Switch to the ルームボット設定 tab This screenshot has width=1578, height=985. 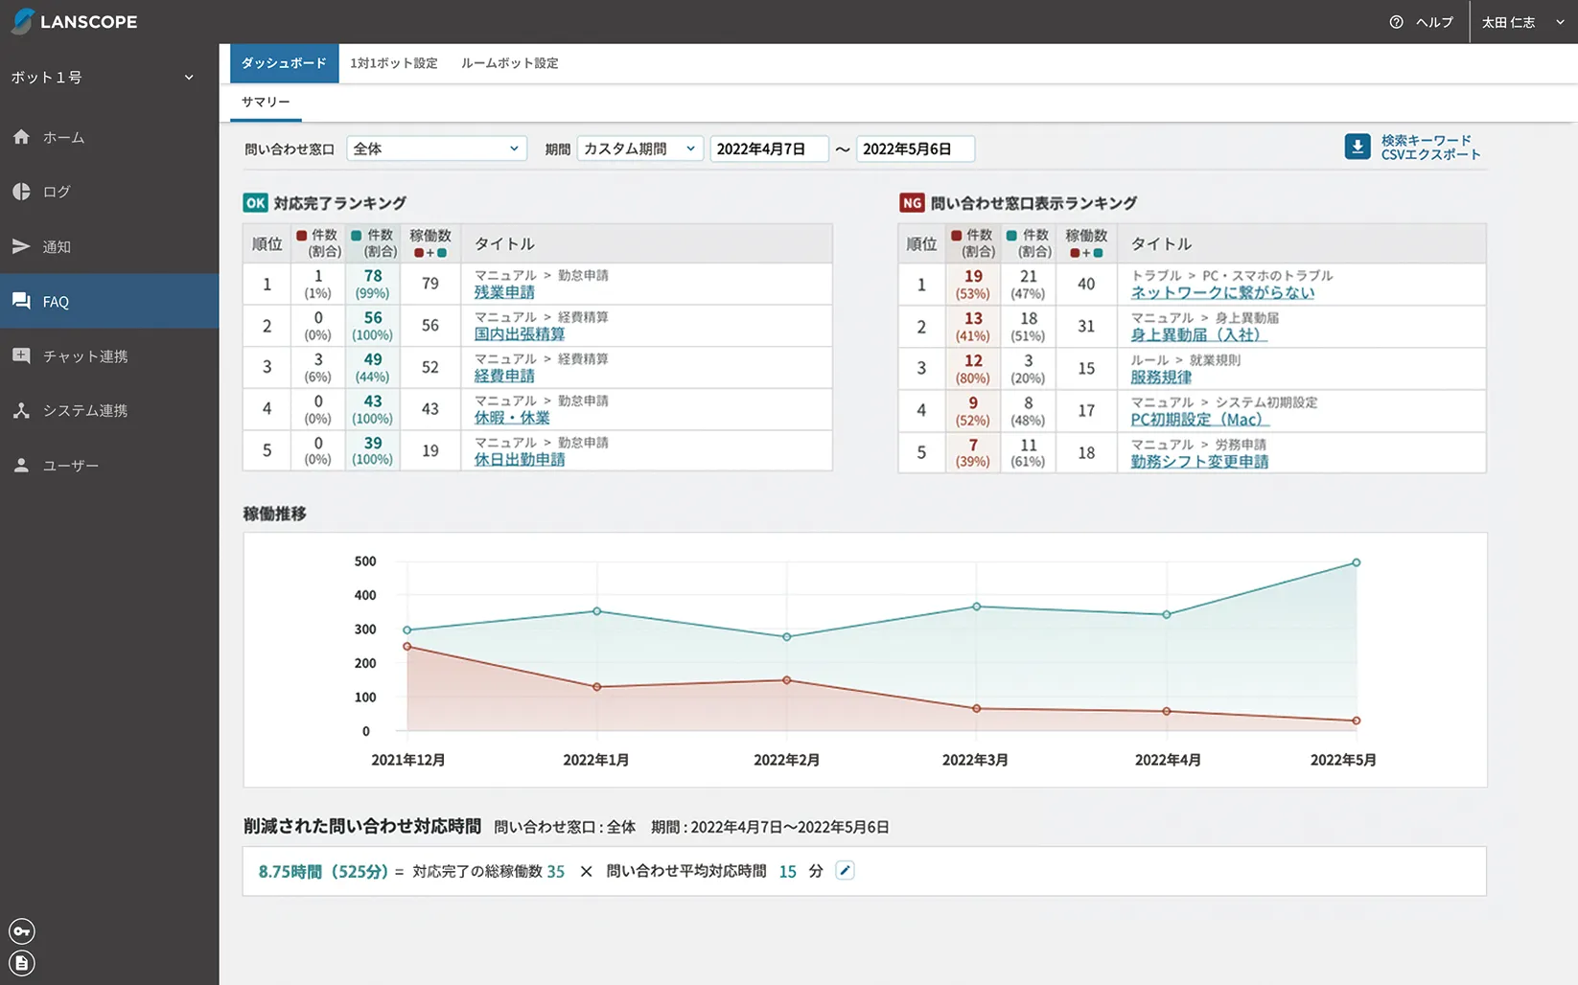coord(509,63)
